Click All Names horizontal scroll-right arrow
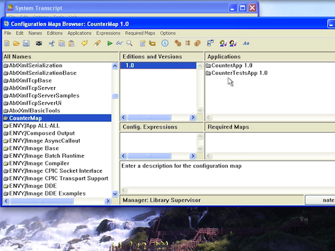Screen dimensions: 335x251 pyautogui.click(x=108, y=201)
